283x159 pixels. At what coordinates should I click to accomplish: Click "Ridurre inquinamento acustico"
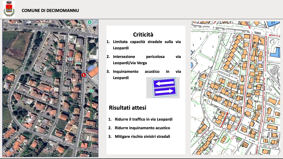(x=142, y=128)
